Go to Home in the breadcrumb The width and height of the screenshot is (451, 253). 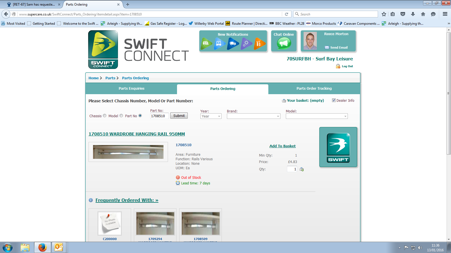click(94, 78)
